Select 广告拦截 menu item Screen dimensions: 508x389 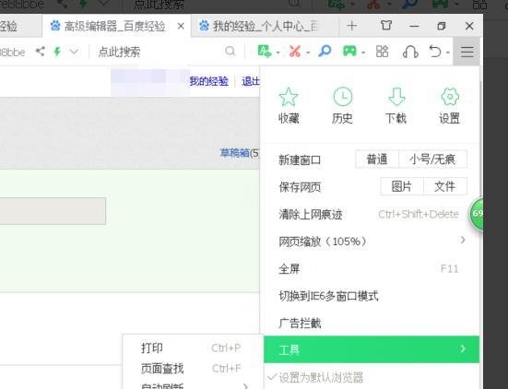tap(372, 323)
